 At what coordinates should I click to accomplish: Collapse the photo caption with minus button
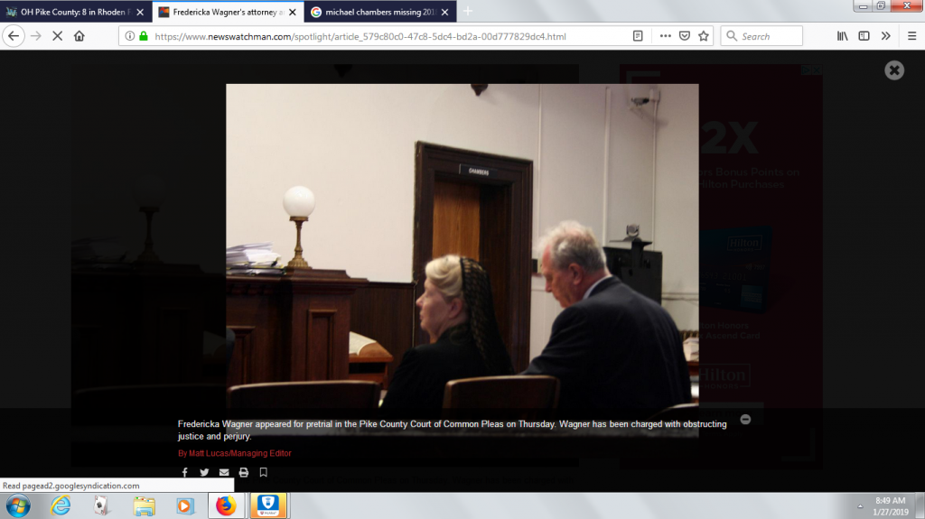745,419
